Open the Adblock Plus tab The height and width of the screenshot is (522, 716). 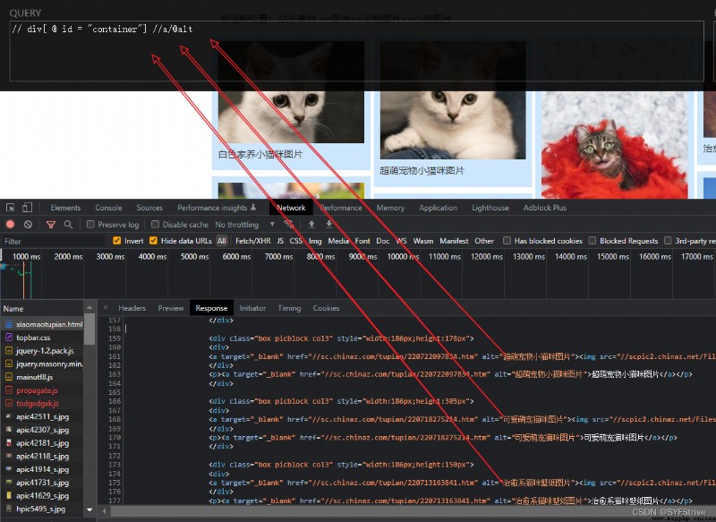click(545, 208)
